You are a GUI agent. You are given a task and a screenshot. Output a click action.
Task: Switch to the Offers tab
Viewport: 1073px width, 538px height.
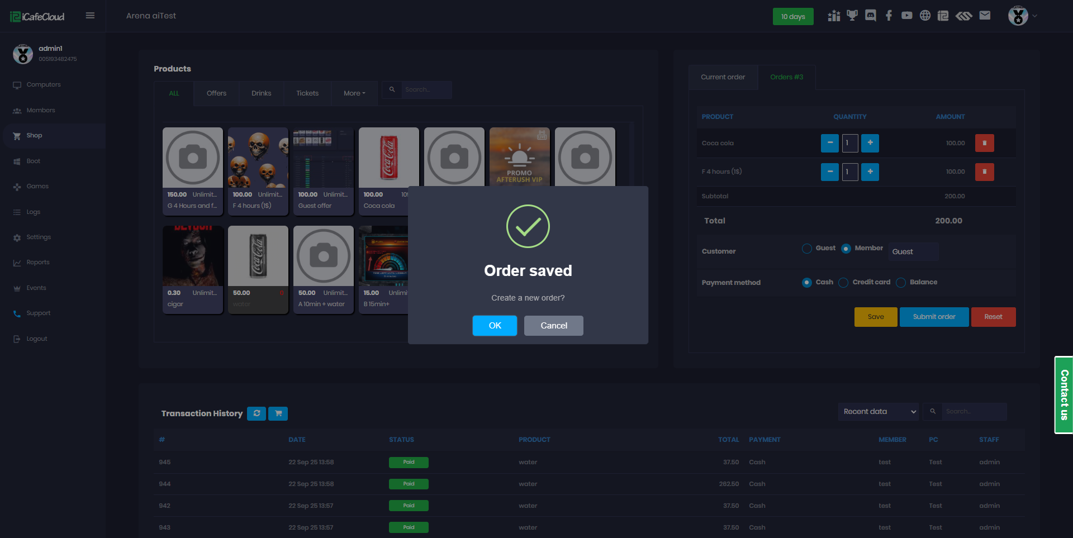click(x=216, y=93)
